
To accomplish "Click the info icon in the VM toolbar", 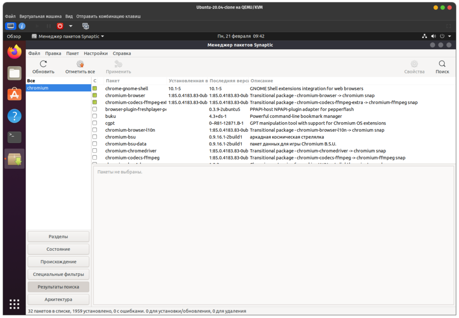I will click(x=22, y=26).
